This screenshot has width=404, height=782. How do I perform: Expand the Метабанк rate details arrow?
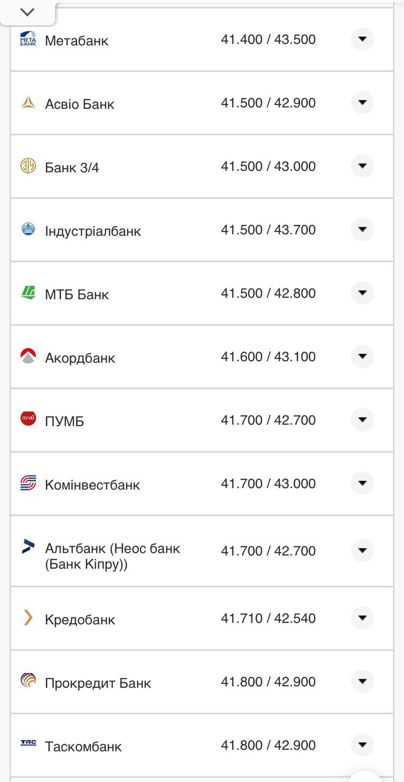(362, 39)
